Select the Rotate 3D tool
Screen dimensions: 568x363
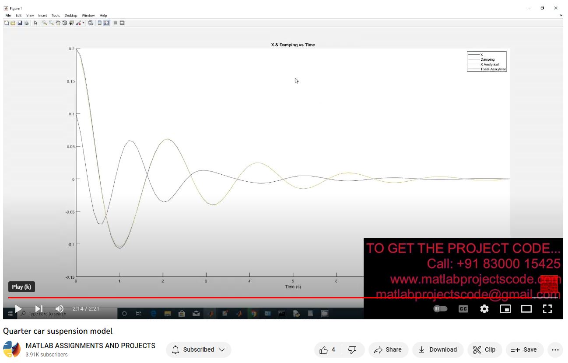64,23
